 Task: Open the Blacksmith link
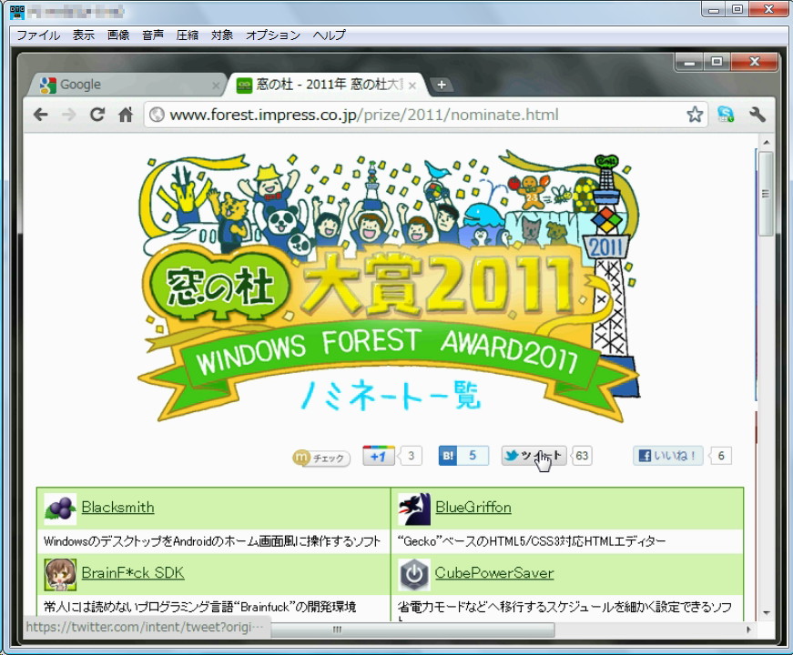tap(117, 507)
